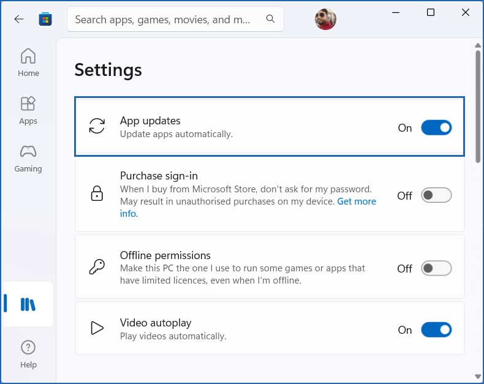Click the Video autoplay play icon

97,328
